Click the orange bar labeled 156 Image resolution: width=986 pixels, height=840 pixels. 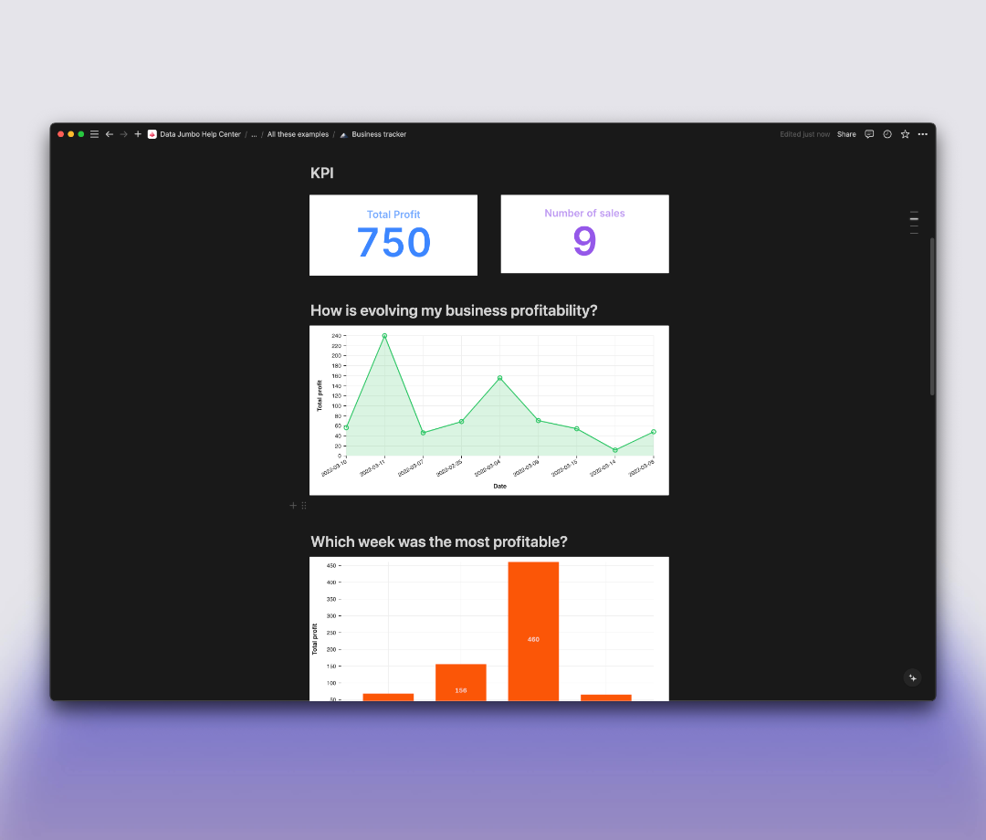(461, 682)
